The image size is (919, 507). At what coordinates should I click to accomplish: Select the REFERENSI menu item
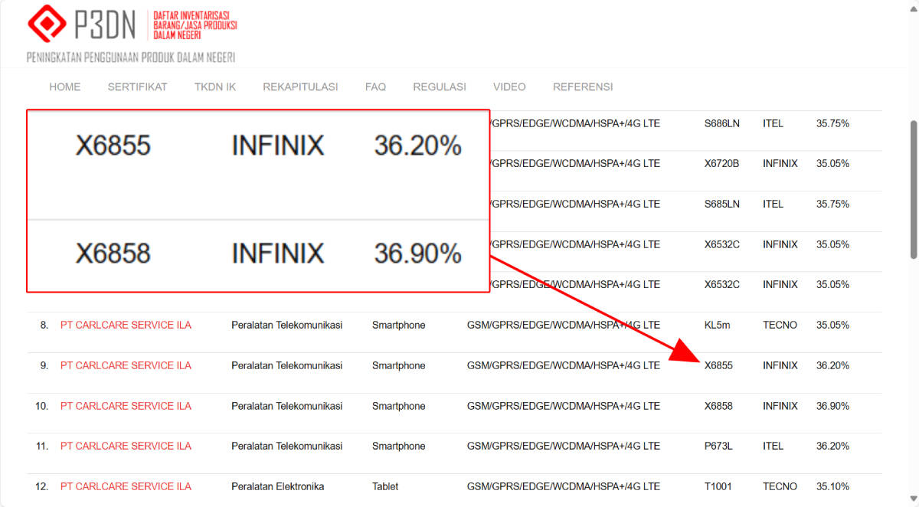[583, 87]
